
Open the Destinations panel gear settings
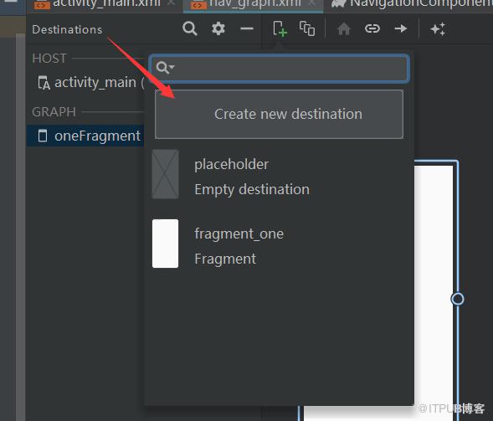click(218, 28)
